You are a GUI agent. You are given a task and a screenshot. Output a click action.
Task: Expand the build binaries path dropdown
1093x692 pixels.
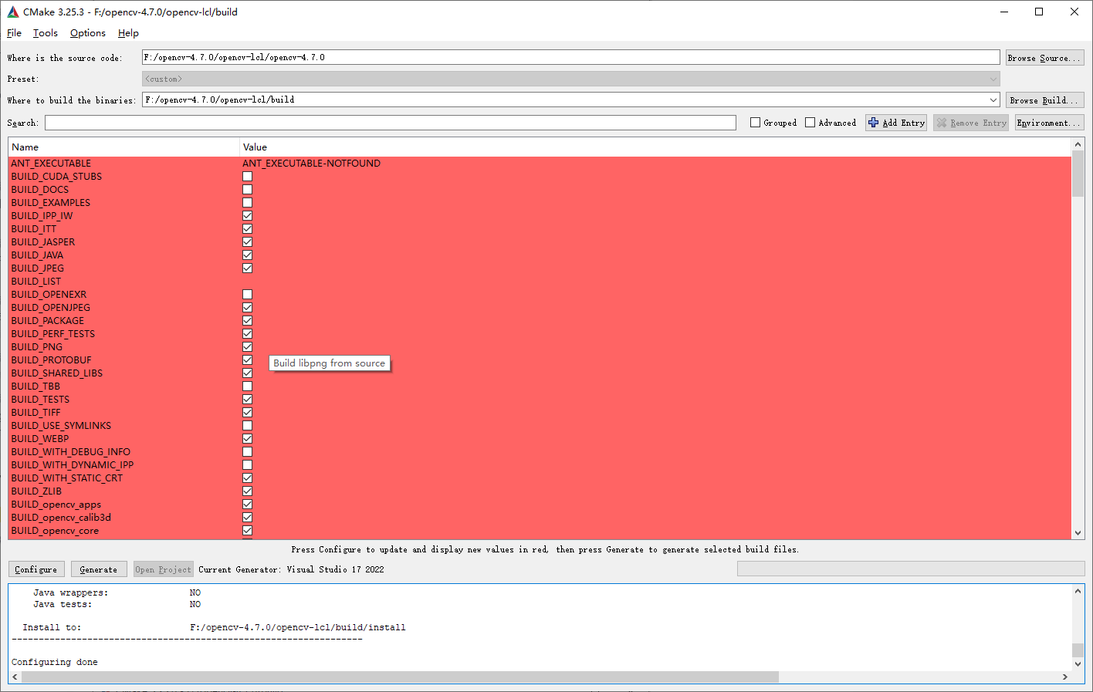[x=993, y=99]
